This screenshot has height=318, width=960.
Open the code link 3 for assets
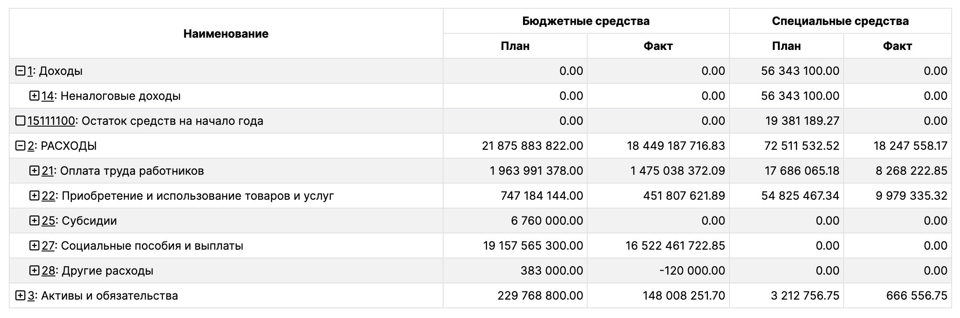coord(31,296)
